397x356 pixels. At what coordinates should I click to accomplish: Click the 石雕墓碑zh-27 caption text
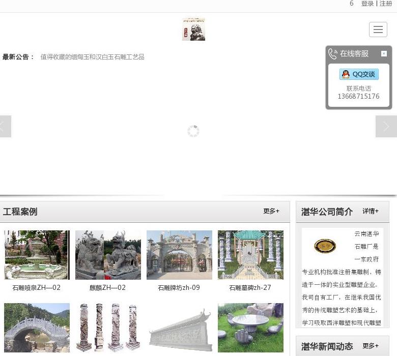[x=250, y=287]
